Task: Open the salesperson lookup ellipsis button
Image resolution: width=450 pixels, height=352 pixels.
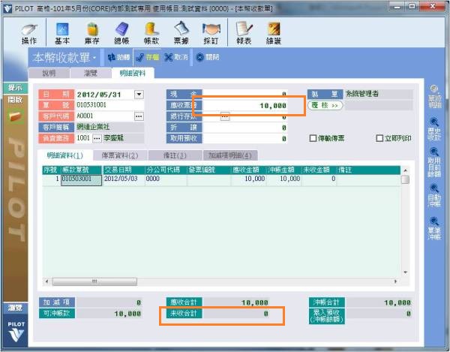Action: 97,138
